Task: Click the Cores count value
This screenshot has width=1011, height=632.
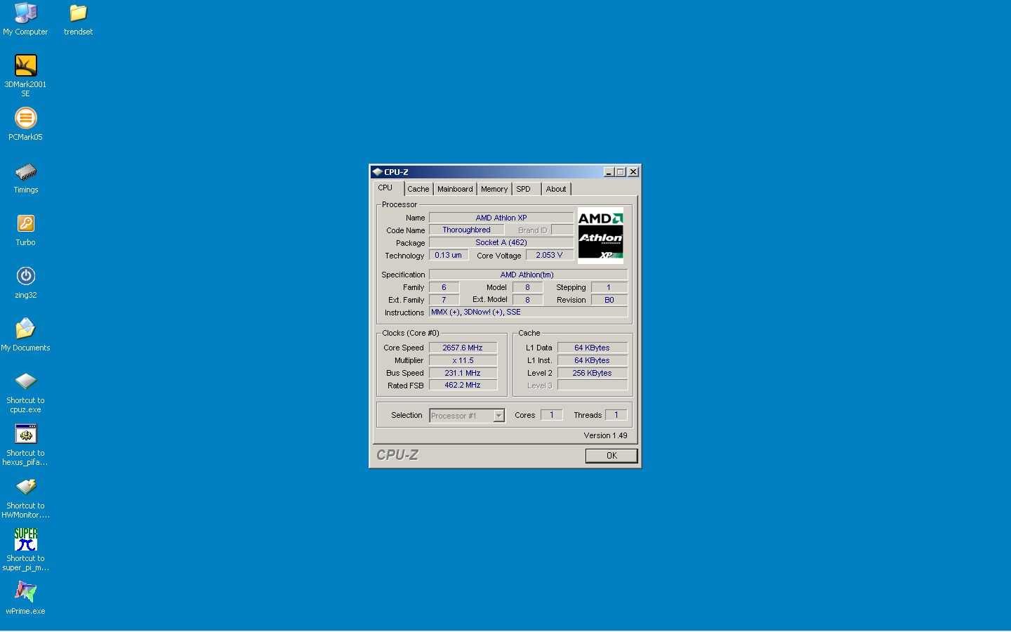Action: [552, 415]
